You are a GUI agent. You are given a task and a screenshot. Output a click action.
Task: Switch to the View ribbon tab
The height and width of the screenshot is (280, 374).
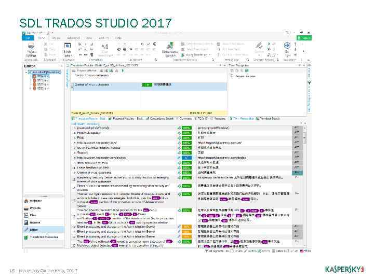pyautogui.click(x=89, y=38)
